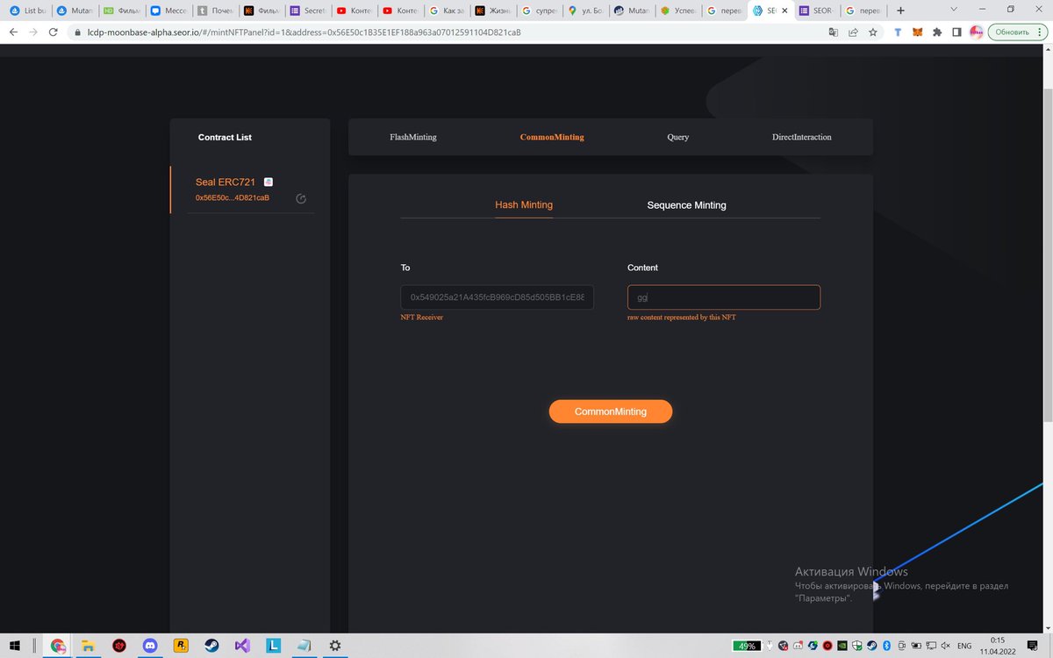
Task: Click the ENG language indicator
Action: click(x=963, y=646)
